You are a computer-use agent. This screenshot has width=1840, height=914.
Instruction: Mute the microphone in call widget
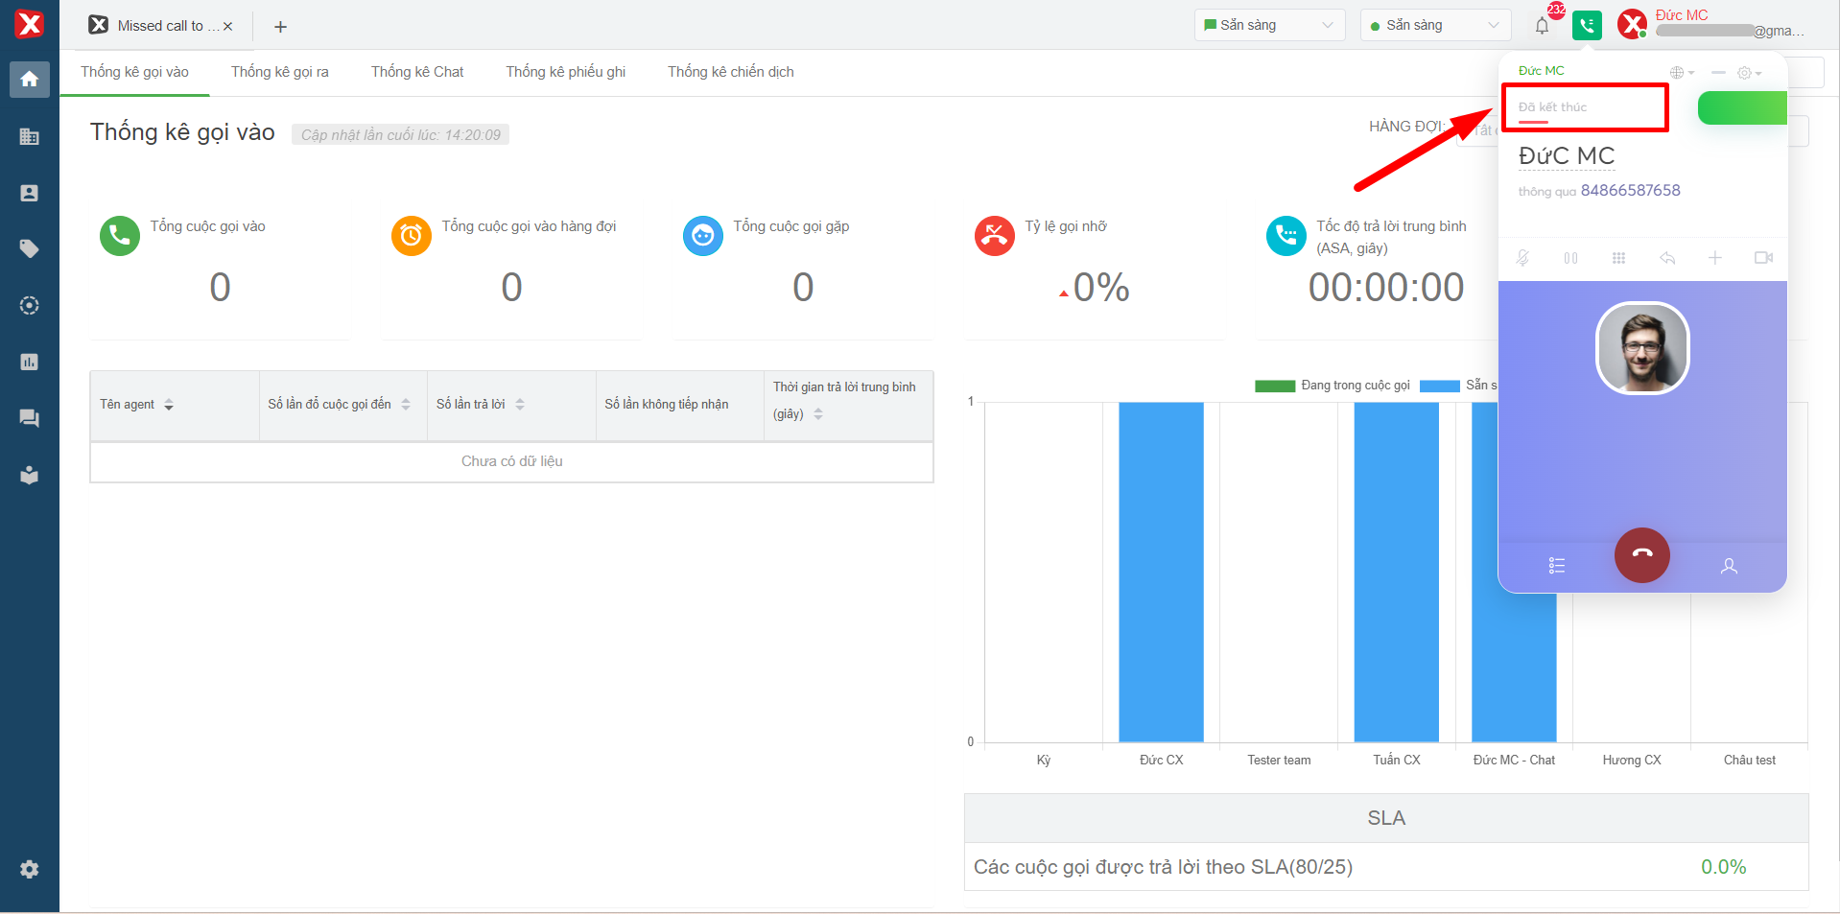(x=1522, y=258)
